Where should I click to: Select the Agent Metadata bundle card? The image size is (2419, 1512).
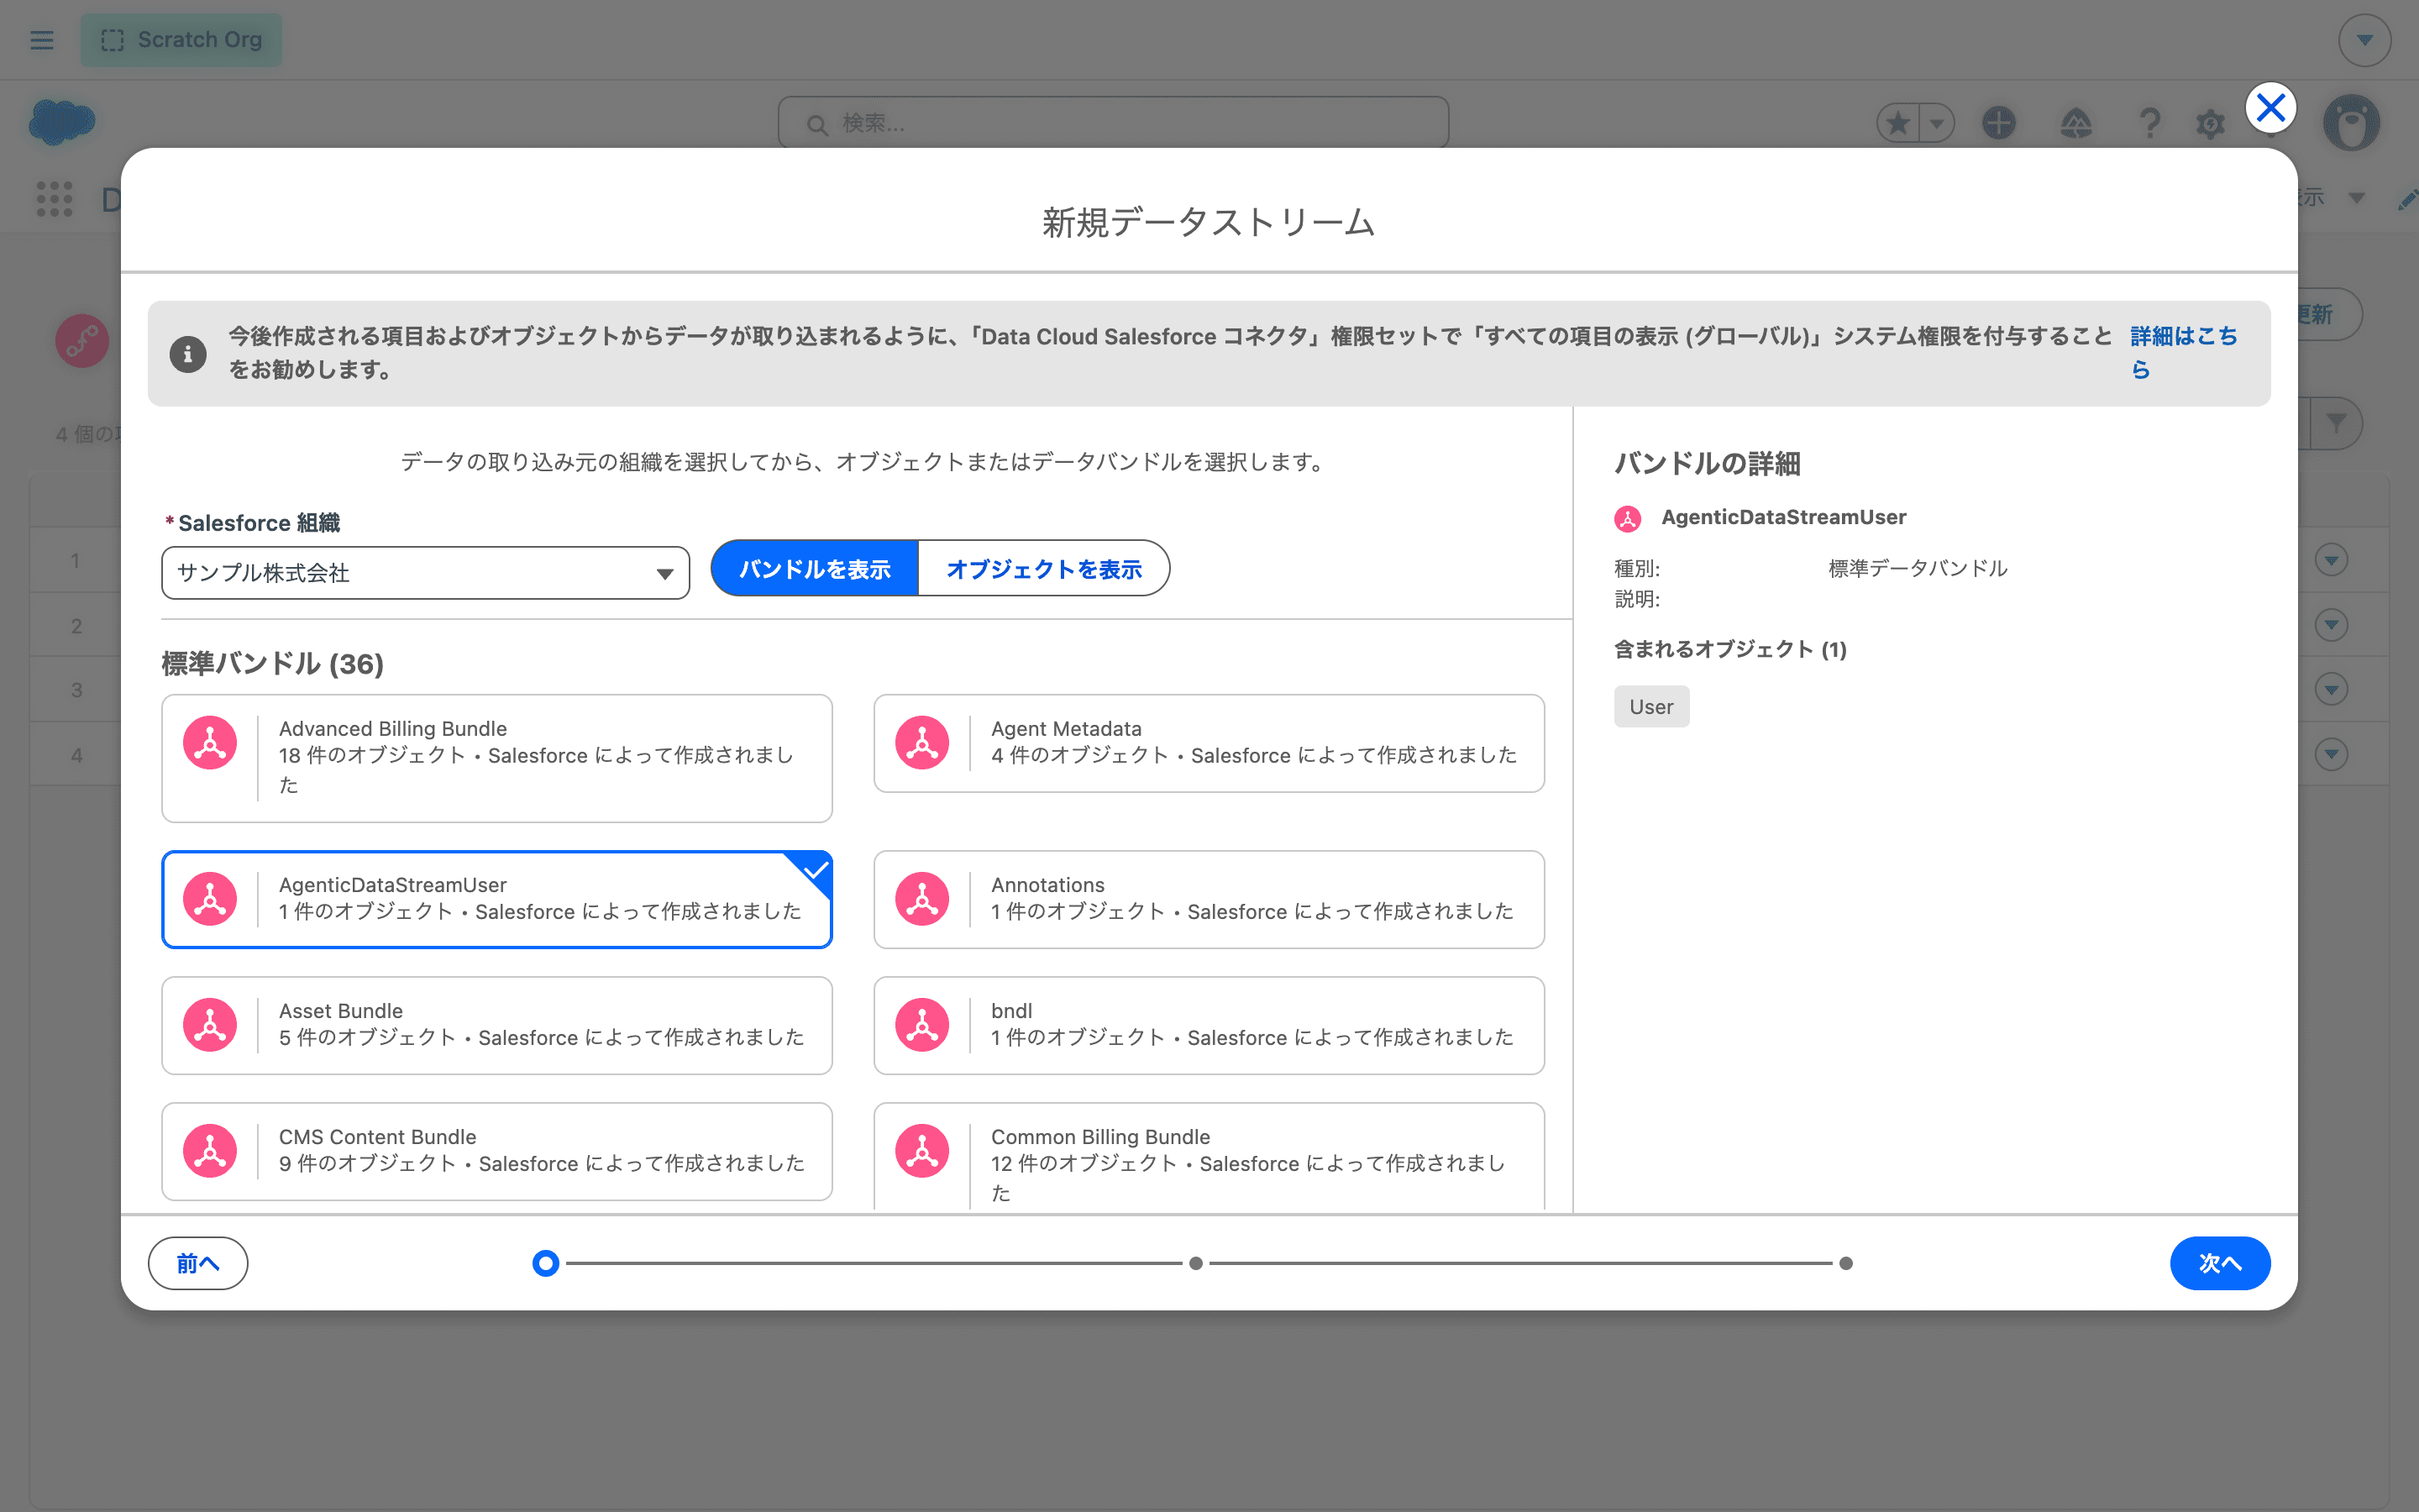tap(1209, 743)
